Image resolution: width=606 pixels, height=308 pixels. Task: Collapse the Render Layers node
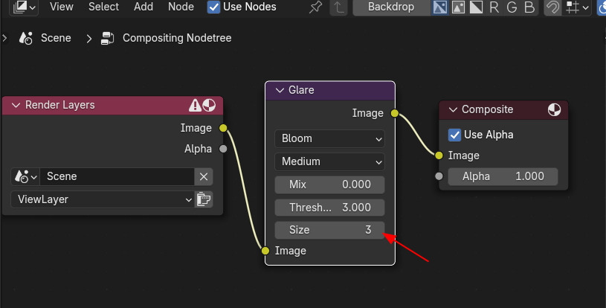(x=16, y=105)
